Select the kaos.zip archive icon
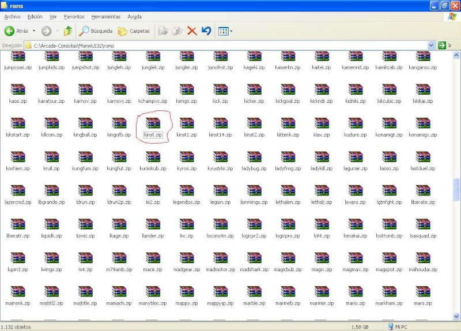 pos(18,90)
